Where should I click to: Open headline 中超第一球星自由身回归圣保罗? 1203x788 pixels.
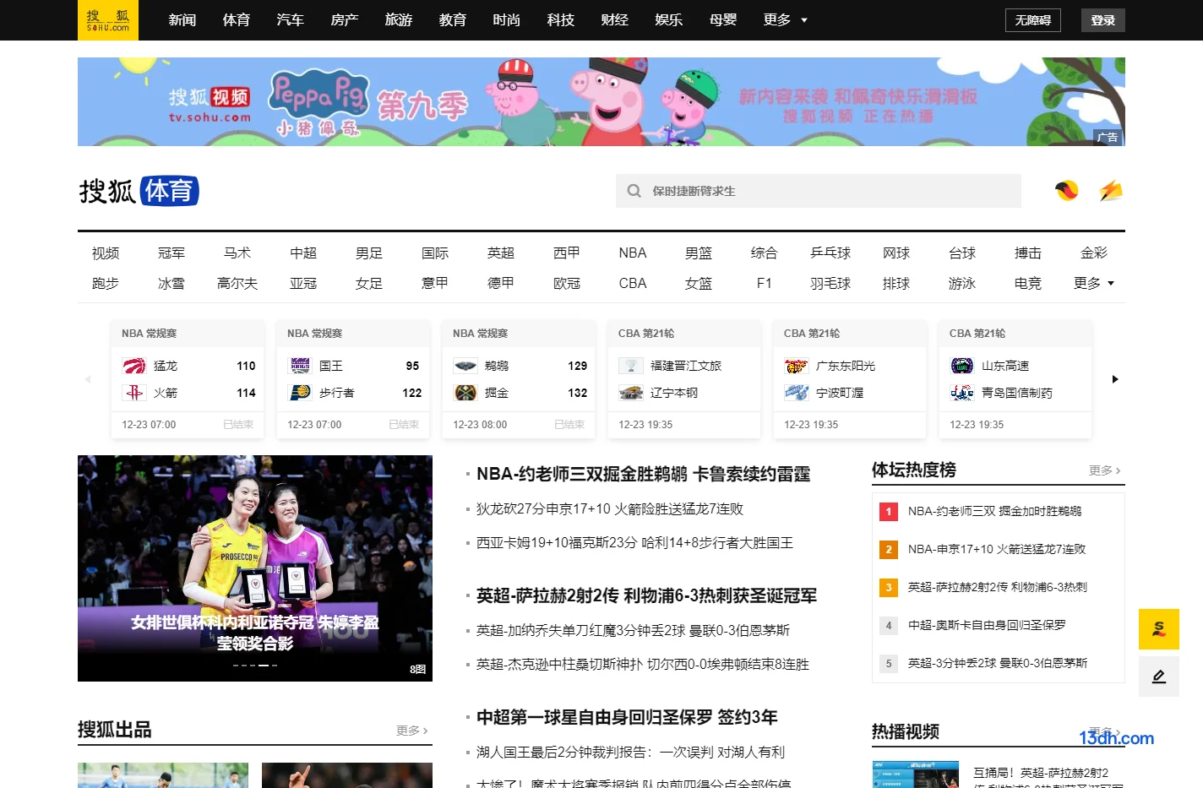point(627,717)
